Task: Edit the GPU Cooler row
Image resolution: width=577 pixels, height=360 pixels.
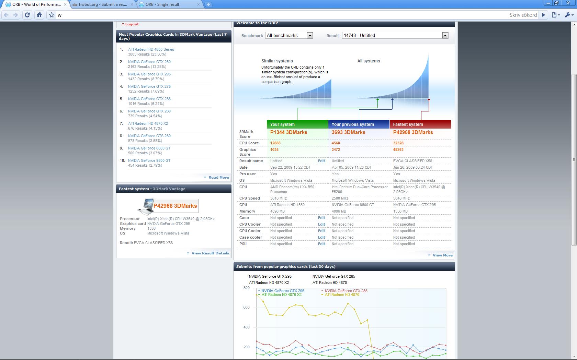Action: click(321, 231)
